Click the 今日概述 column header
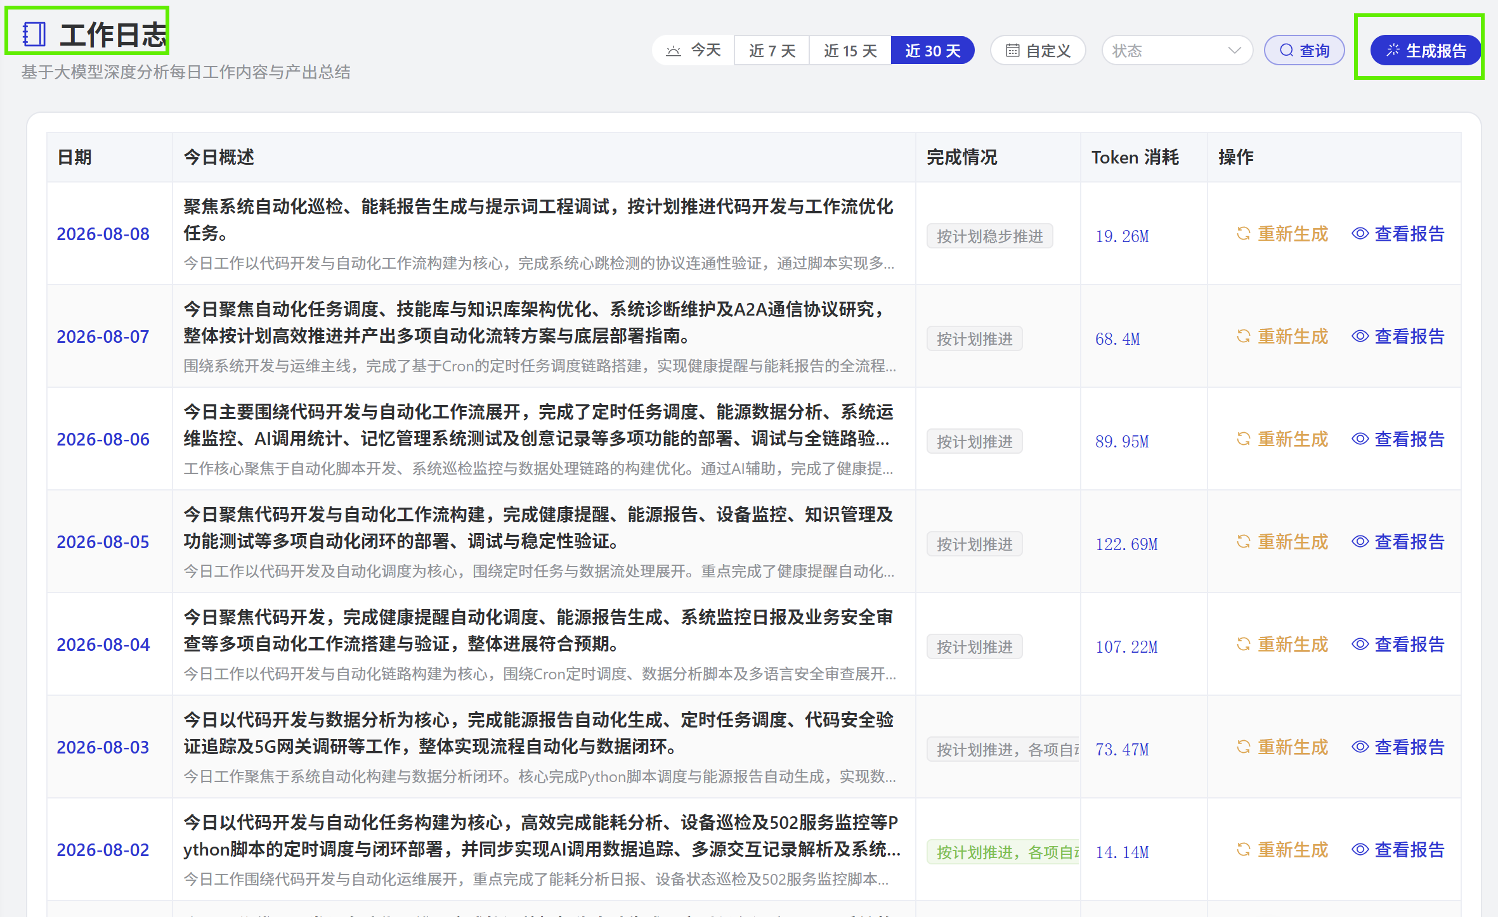The image size is (1498, 917). [544, 157]
